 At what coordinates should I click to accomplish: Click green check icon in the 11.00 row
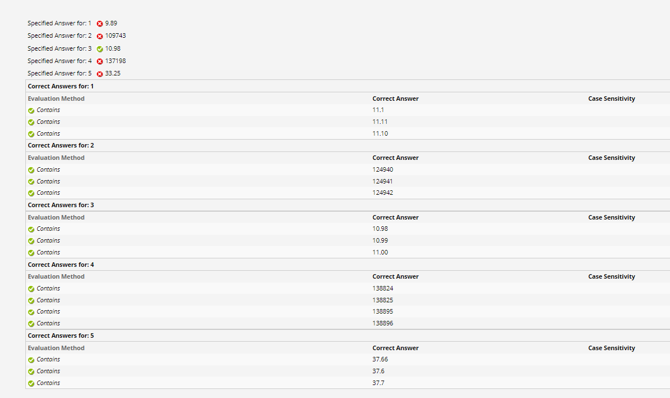(x=31, y=253)
